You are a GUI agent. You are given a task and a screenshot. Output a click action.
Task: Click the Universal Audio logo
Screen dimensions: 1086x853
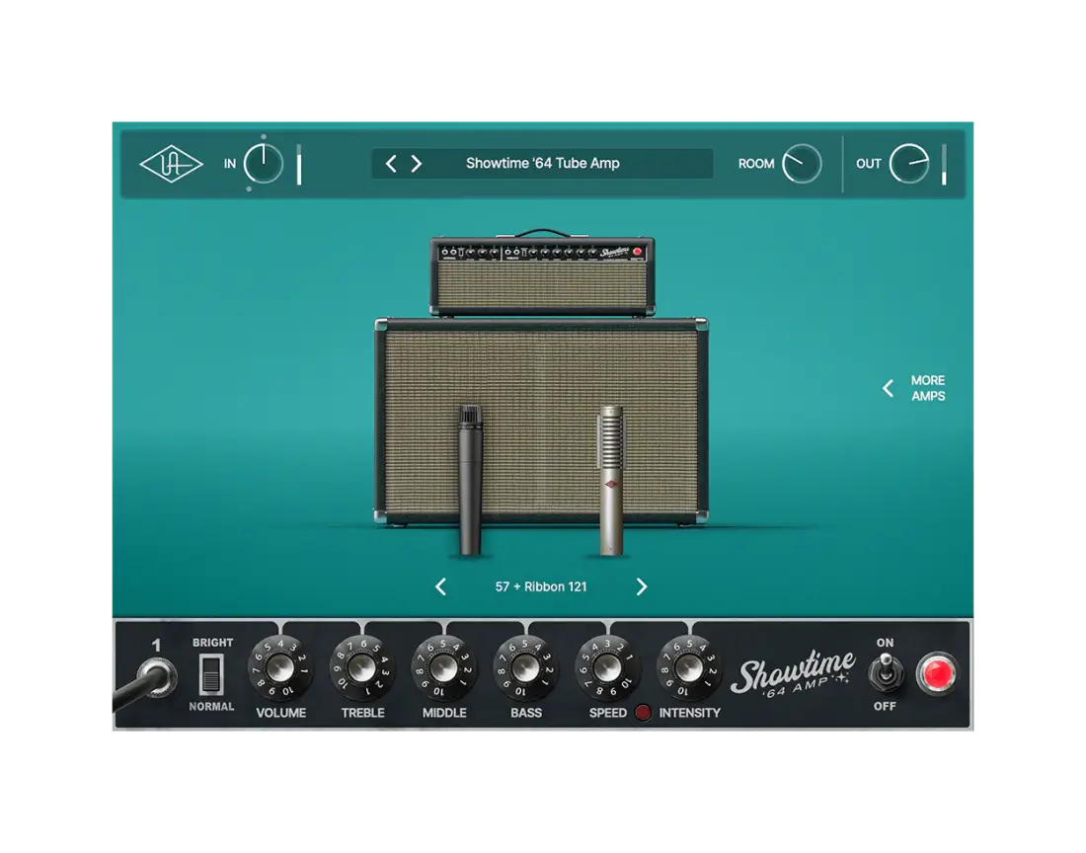pos(170,163)
